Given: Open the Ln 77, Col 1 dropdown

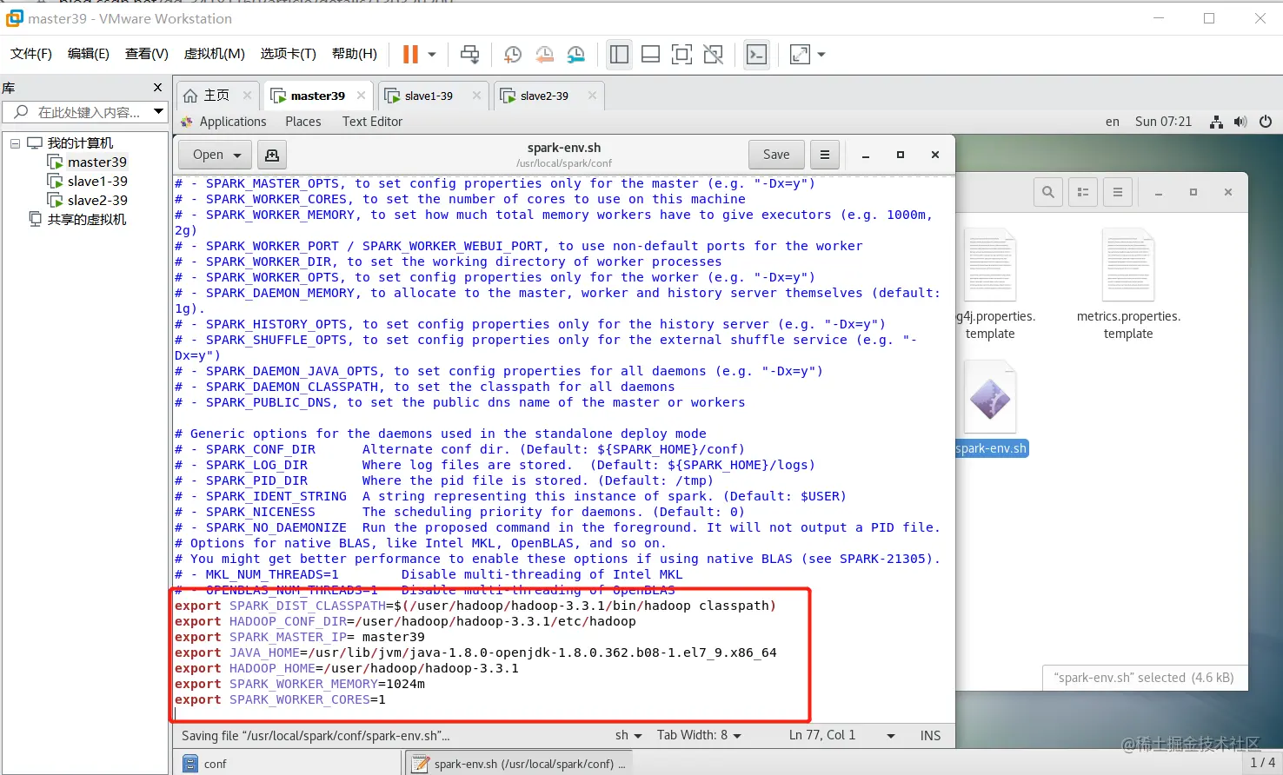Looking at the screenshot, I should click(841, 735).
